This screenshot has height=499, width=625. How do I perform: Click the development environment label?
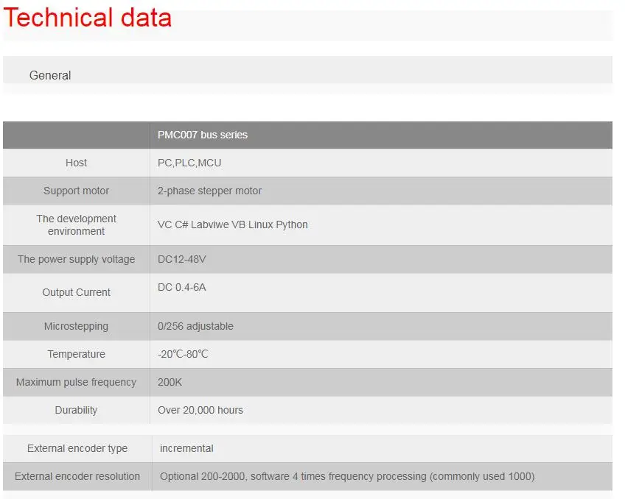[x=76, y=224]
